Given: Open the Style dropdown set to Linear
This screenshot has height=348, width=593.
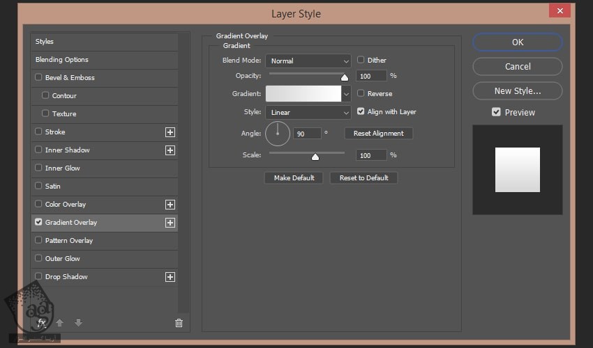Looking at the screenshot, I should tap(308, 112).
